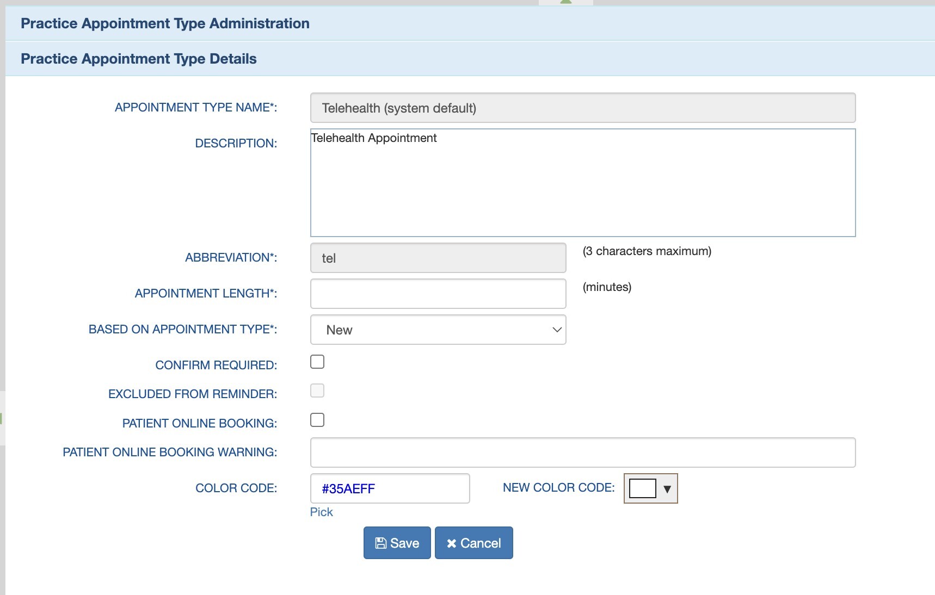The height and width of the screenshot is (595, 935).
Task: Focus the Description text area
Action: tap(582, 183)
